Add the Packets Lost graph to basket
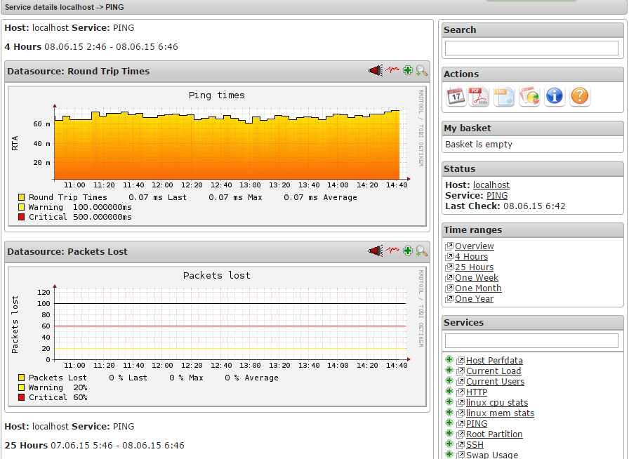629x459 pixels. [x=407, y=251]
